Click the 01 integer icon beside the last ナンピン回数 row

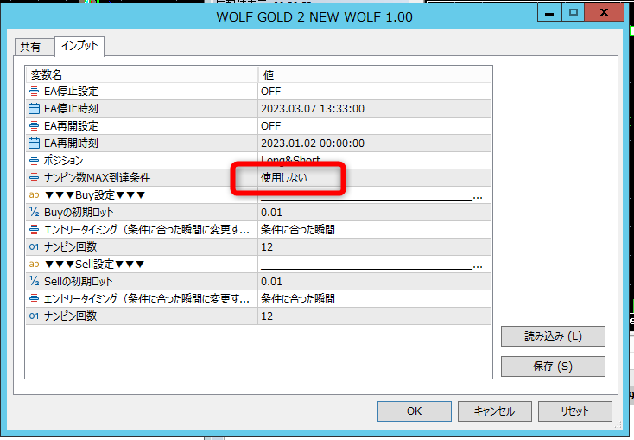tap(35, 316)
